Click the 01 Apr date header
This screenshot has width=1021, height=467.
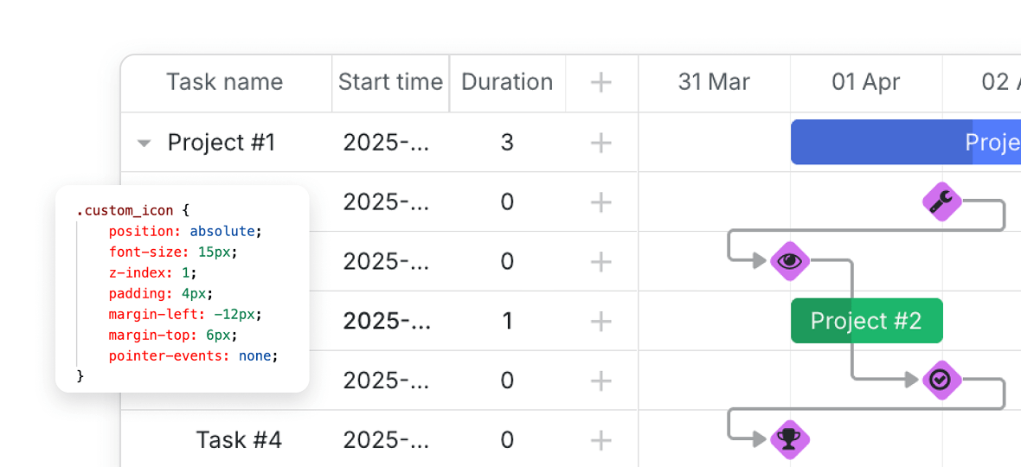pyautogui.click(x=866, y=82)
